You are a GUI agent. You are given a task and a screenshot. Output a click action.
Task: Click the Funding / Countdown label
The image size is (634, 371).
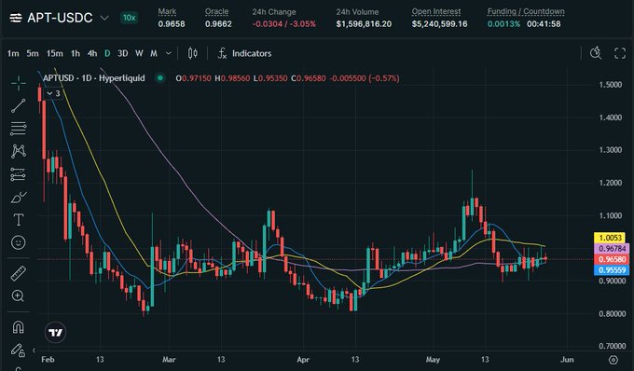[526, 12]
